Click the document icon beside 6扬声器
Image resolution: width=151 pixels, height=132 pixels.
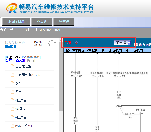point(12,117)
